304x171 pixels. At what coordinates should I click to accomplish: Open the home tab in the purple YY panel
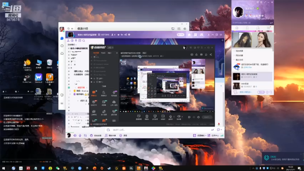tap(237, 28)
